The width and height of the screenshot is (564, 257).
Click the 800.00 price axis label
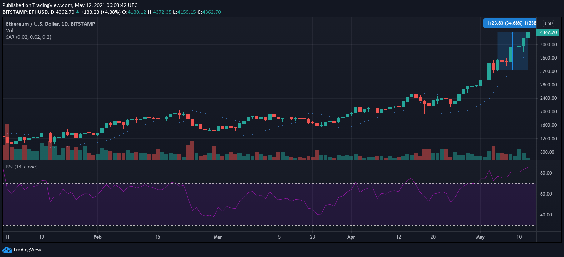coord(547,152)
